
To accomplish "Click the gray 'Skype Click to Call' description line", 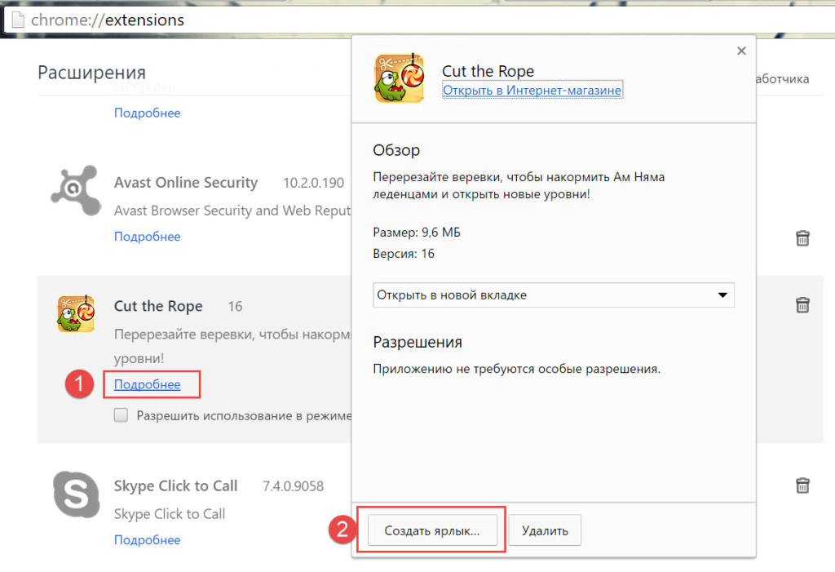I will point(170,514).
